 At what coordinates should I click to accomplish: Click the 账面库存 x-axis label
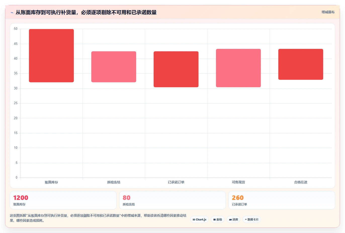pyautogui.click(x=51, y=182)
